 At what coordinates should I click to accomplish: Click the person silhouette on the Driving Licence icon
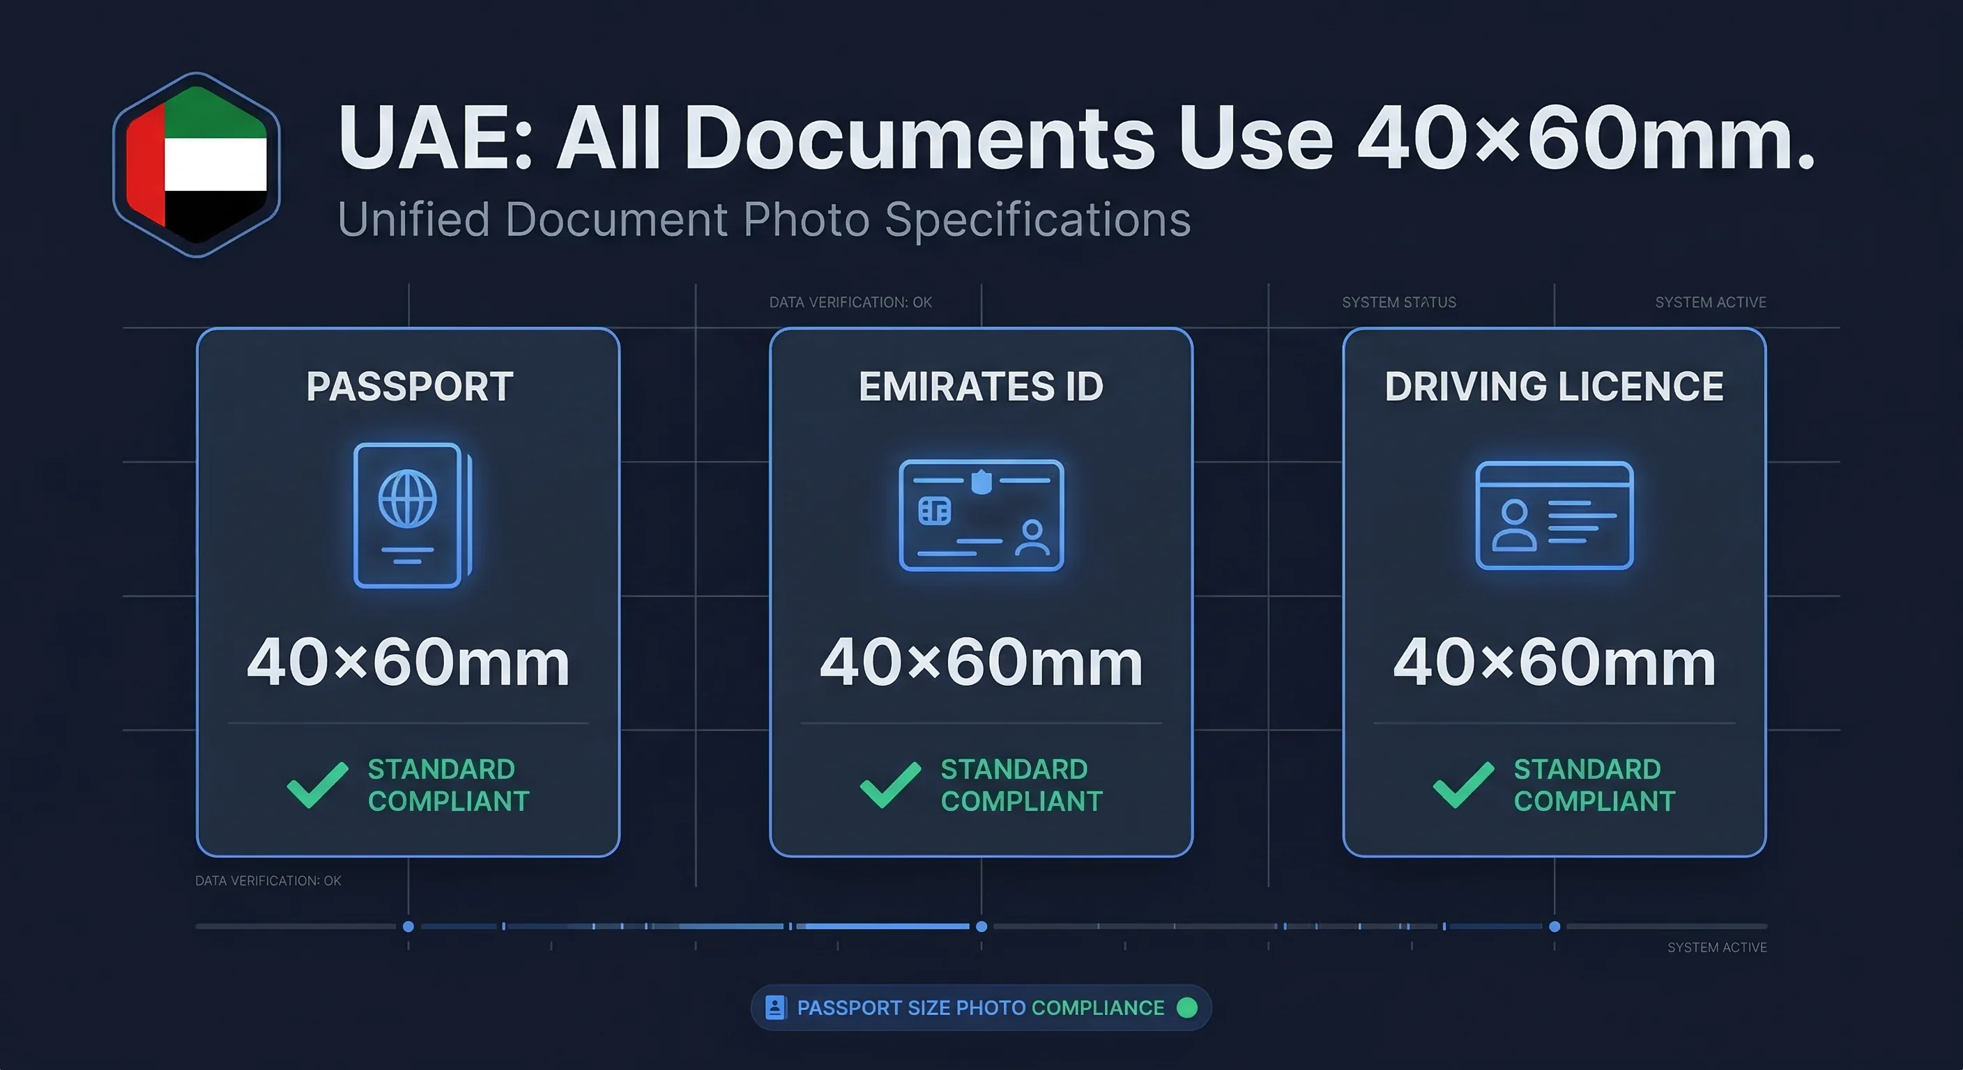[x=1516, y=525]
